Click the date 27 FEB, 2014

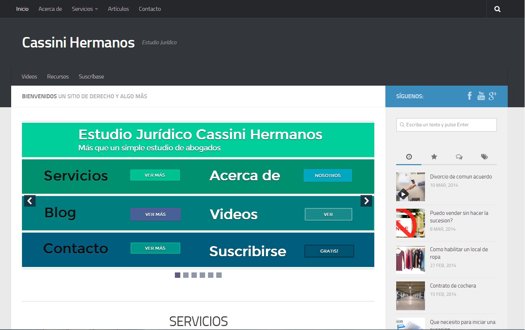(443, 266)
